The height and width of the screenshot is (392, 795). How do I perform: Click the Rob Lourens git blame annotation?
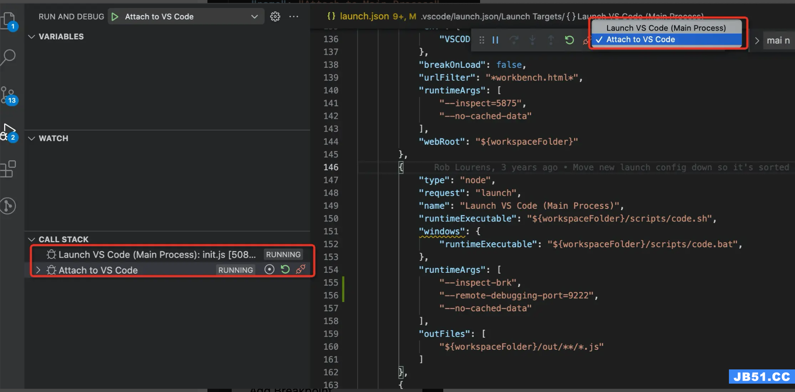[611, 167]
